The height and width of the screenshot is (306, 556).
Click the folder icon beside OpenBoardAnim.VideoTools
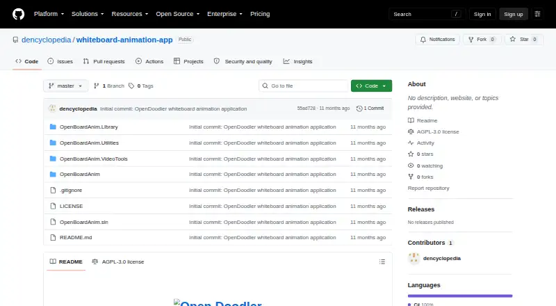coord(53,159)
